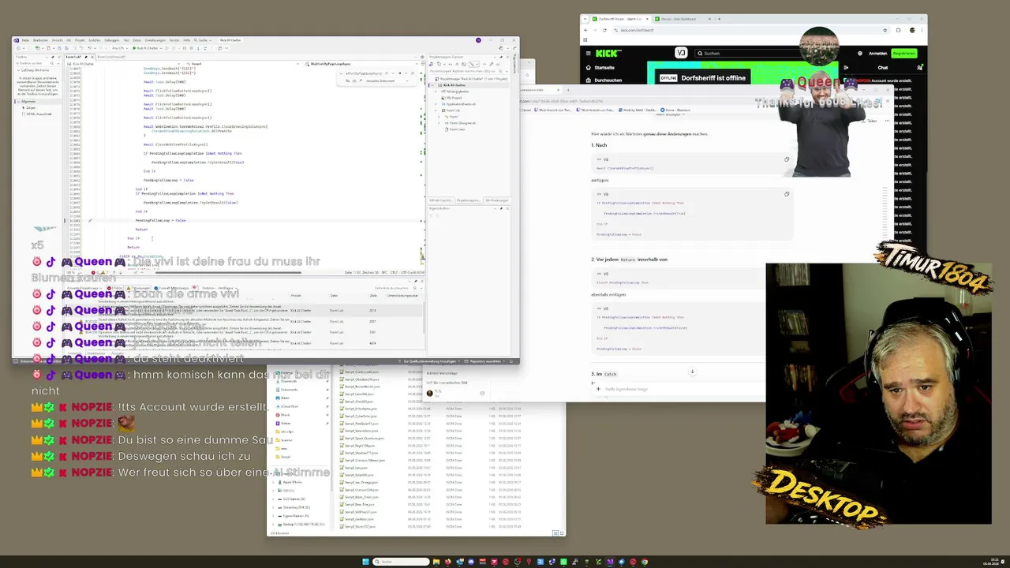
Task: Open Google Chrome from the taskbar
Action: point(644,562)
